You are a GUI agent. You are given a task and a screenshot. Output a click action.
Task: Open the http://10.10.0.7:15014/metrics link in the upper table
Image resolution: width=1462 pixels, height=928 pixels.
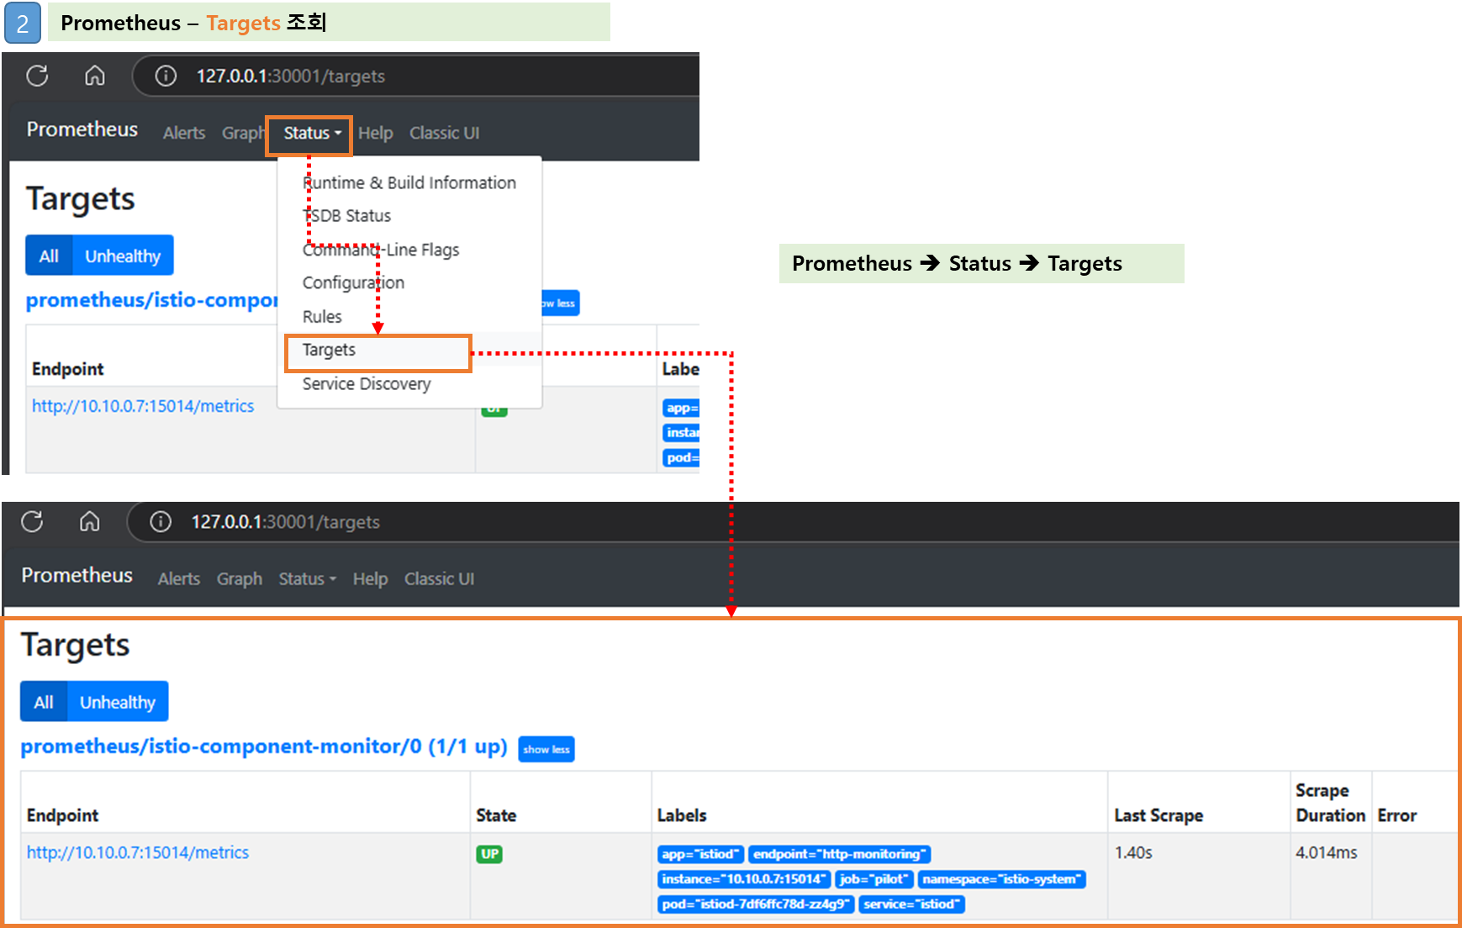tap(143, 406)
